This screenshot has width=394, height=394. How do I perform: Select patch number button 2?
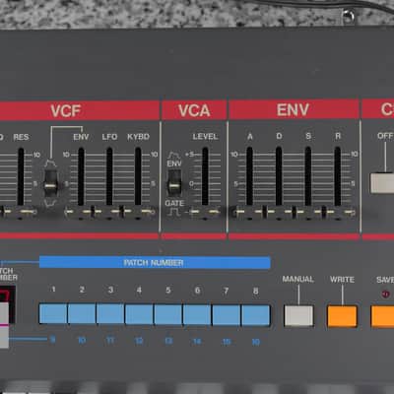[82, 314]
